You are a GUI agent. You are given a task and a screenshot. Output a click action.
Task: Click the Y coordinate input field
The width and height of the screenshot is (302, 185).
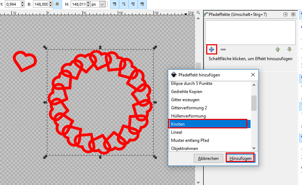(13, 4)
